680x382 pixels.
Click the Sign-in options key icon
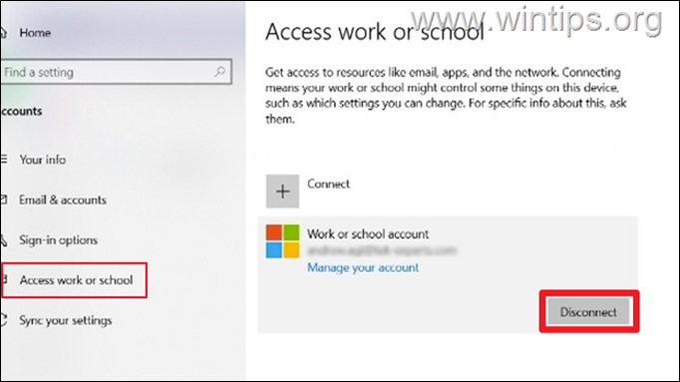point(3,239)
